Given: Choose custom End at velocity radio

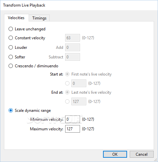Looking at the screenshot, I should pyautogui.click(x=67, y=101).
